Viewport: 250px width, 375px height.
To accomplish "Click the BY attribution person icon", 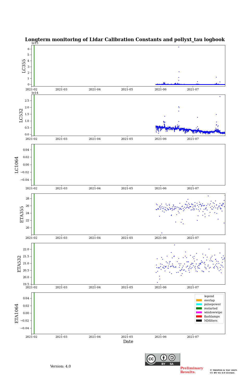I will click(164, 358).
